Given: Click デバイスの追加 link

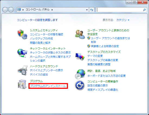Looking at the screenshot, I should (39, 75).
